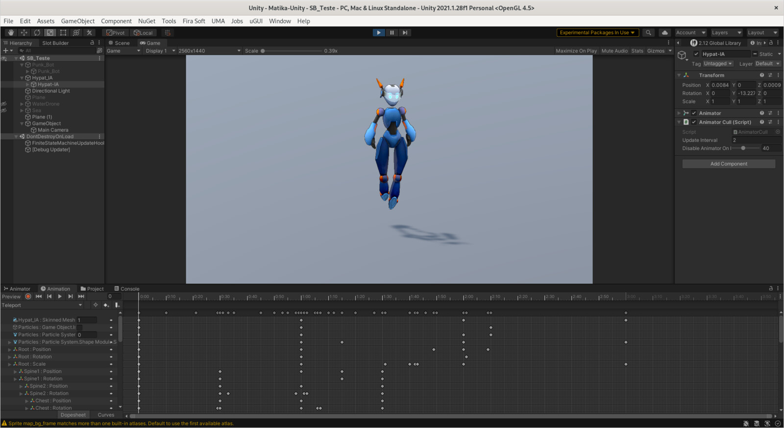Select the combined Transform tool
Screen dimensions: 784x428
(76, 33)
